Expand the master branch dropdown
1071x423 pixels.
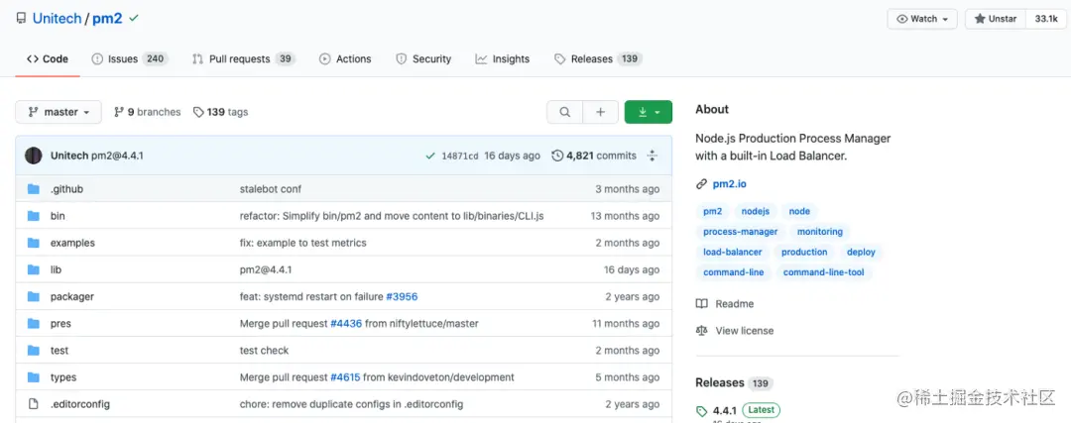59,112
